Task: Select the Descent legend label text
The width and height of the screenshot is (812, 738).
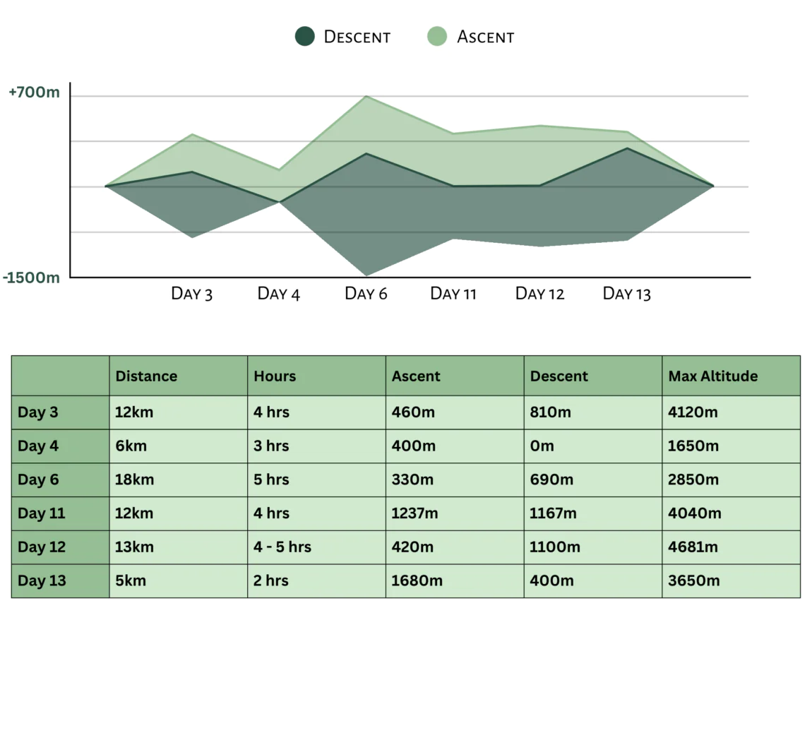Action: coord(357,37)
